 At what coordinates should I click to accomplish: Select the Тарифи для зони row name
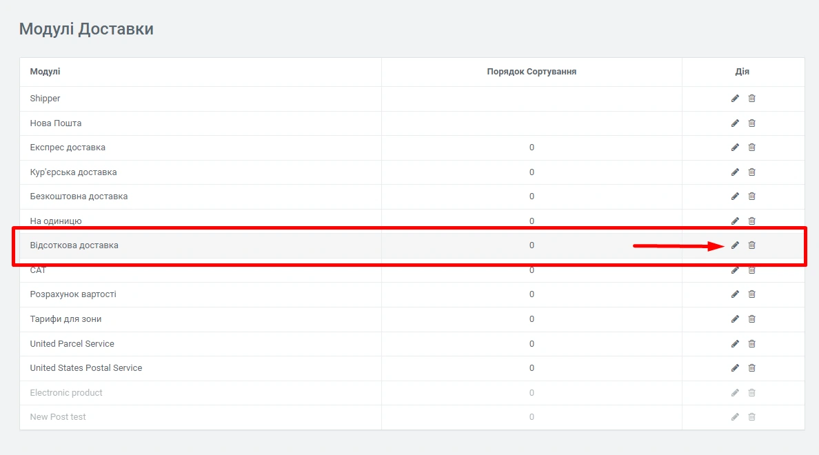point(65,319)
